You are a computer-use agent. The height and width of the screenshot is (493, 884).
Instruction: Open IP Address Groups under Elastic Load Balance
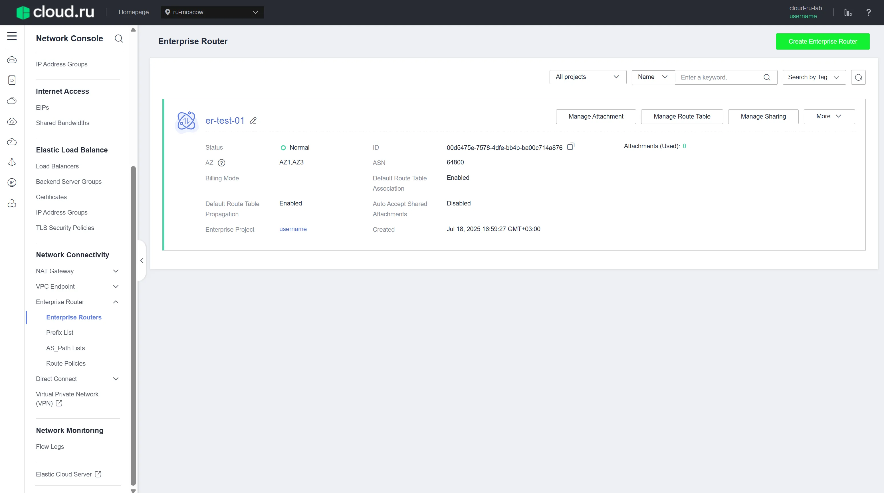point(61,212)
